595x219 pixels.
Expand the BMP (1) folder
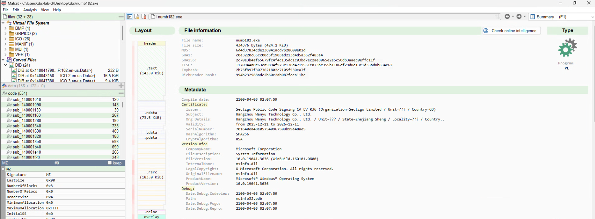[6, 28]
